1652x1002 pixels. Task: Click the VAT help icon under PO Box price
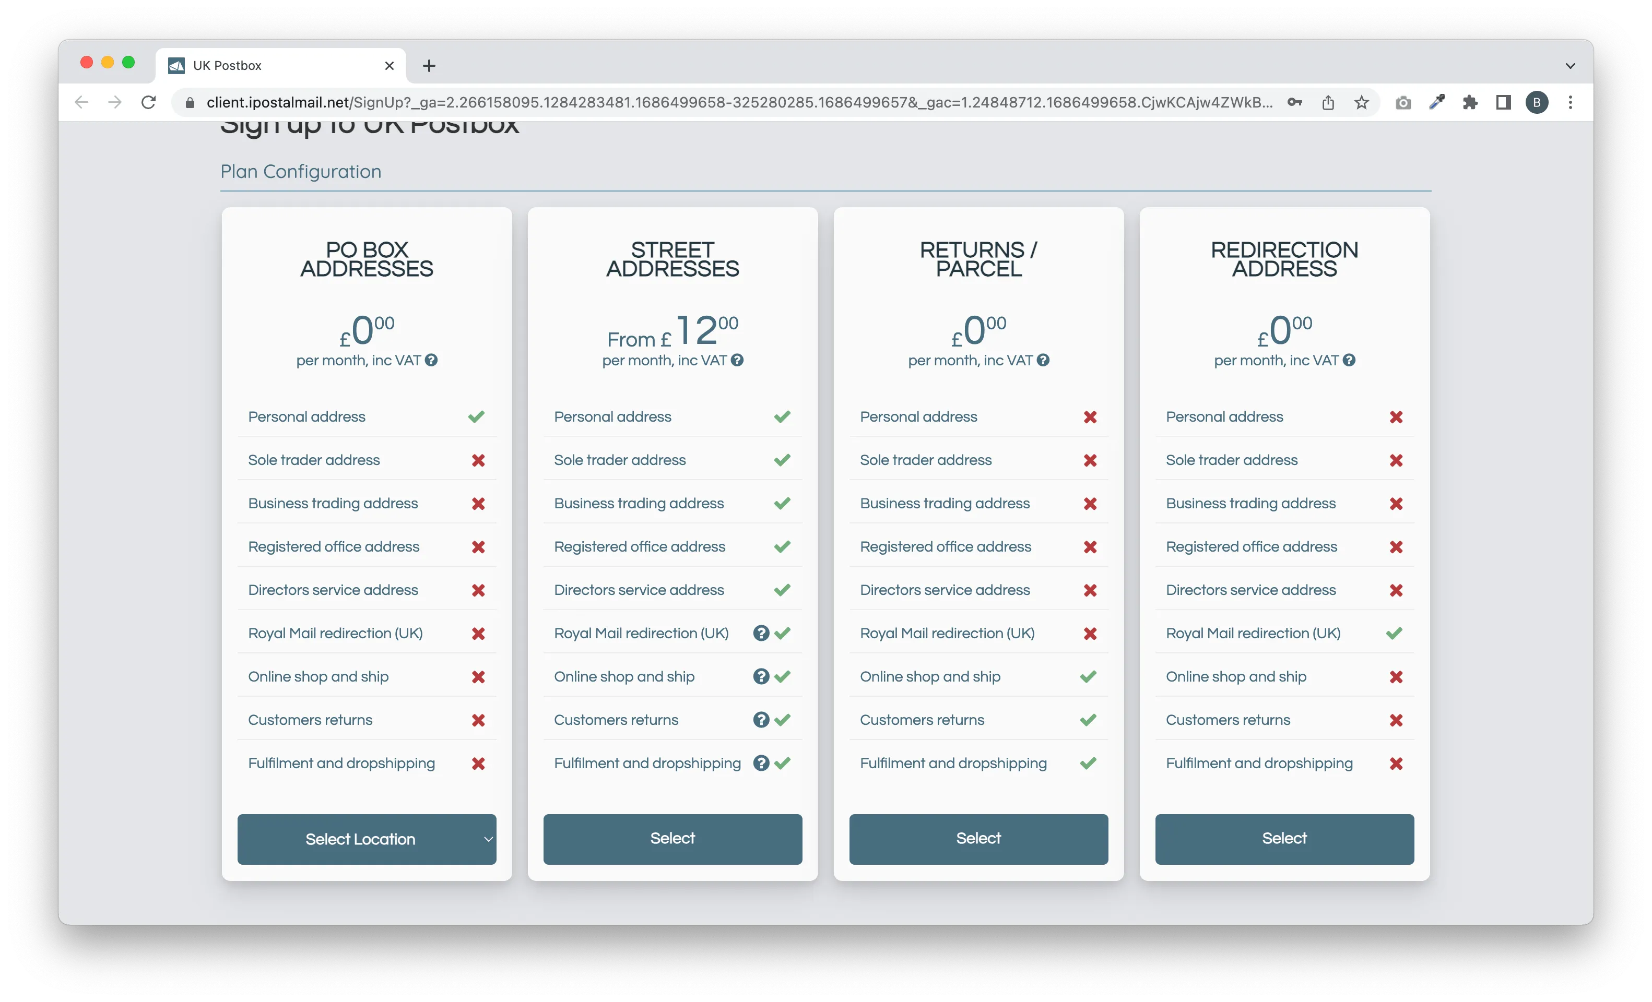click(x=431, y=360)
